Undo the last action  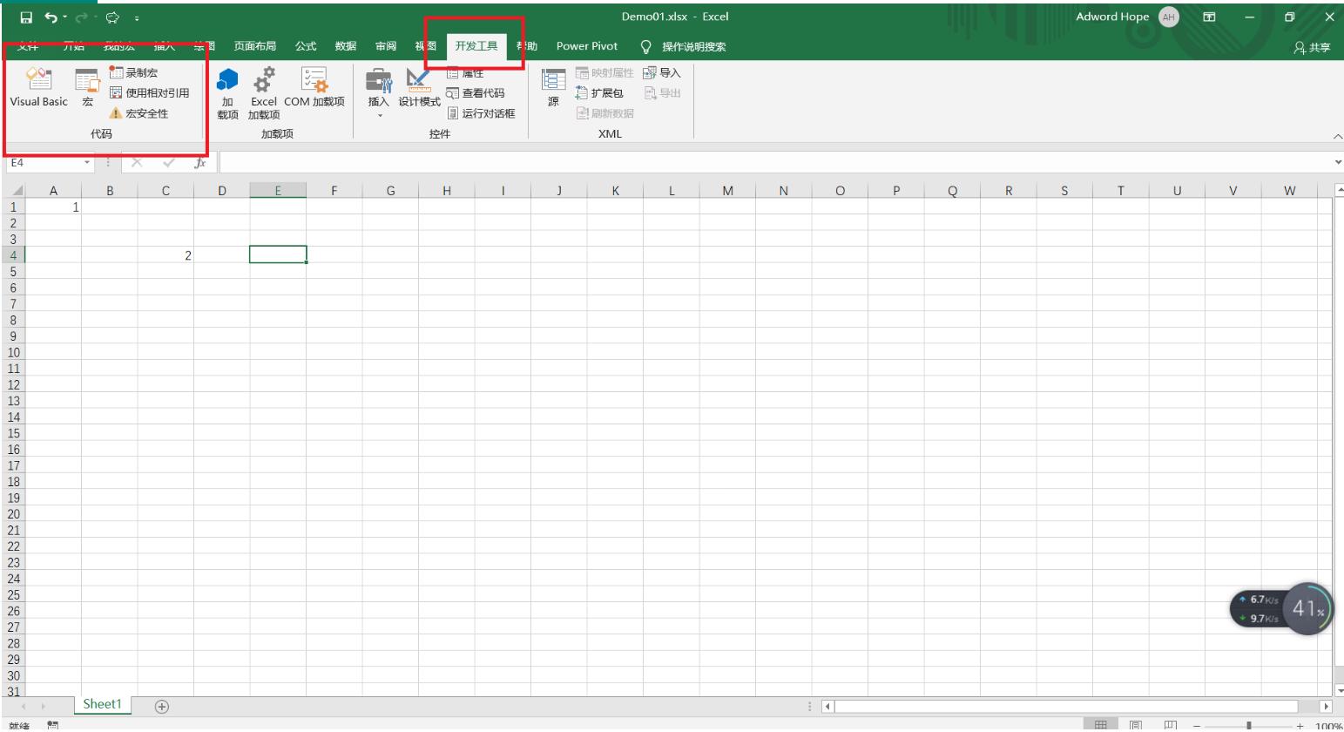point(51,17)
